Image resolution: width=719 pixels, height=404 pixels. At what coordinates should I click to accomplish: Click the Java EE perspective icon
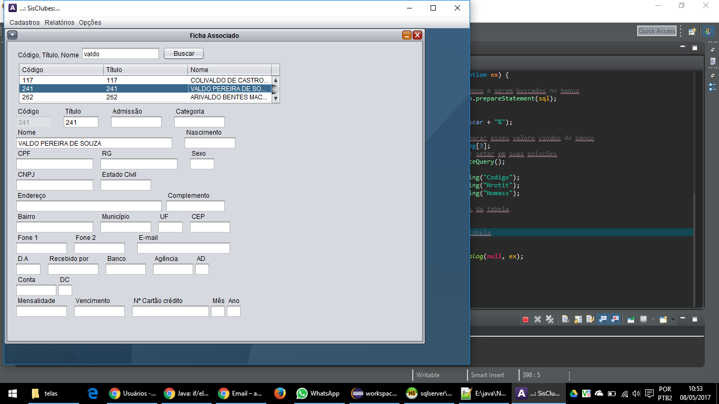pos(708,31)
